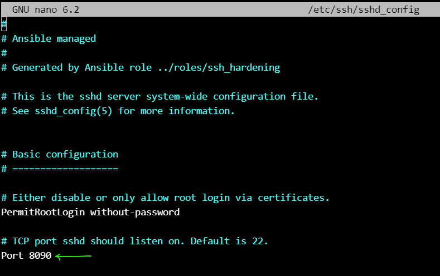440x276 pixels.
Task: Click the GNU nano 6.2 title text
Action: click(46, 10)
